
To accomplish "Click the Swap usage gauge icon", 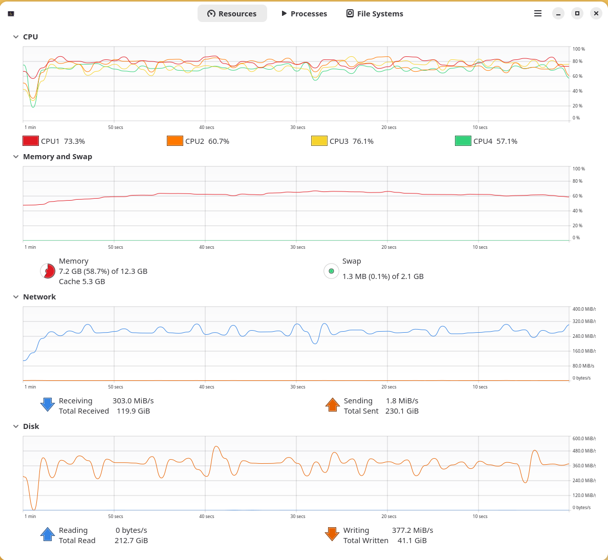I will click(331, 271).
